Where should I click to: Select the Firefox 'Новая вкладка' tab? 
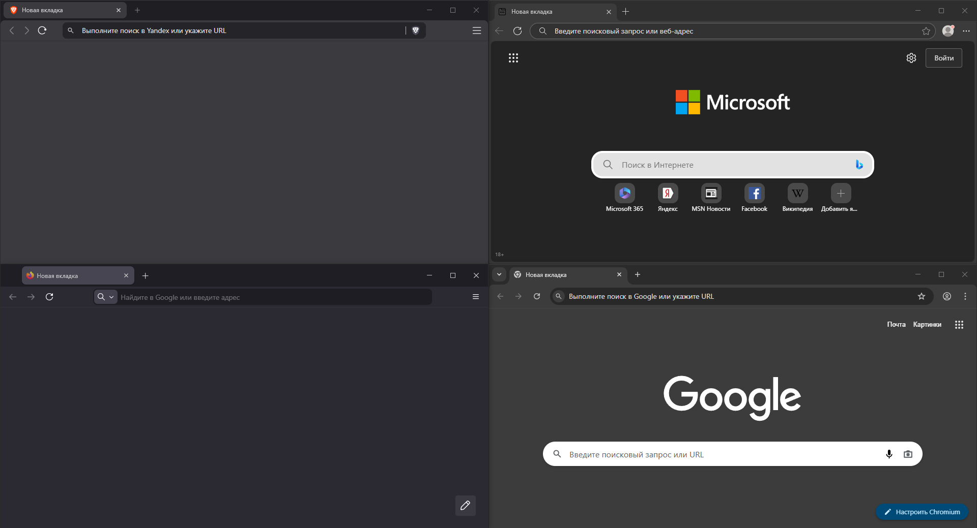point(78,275)
